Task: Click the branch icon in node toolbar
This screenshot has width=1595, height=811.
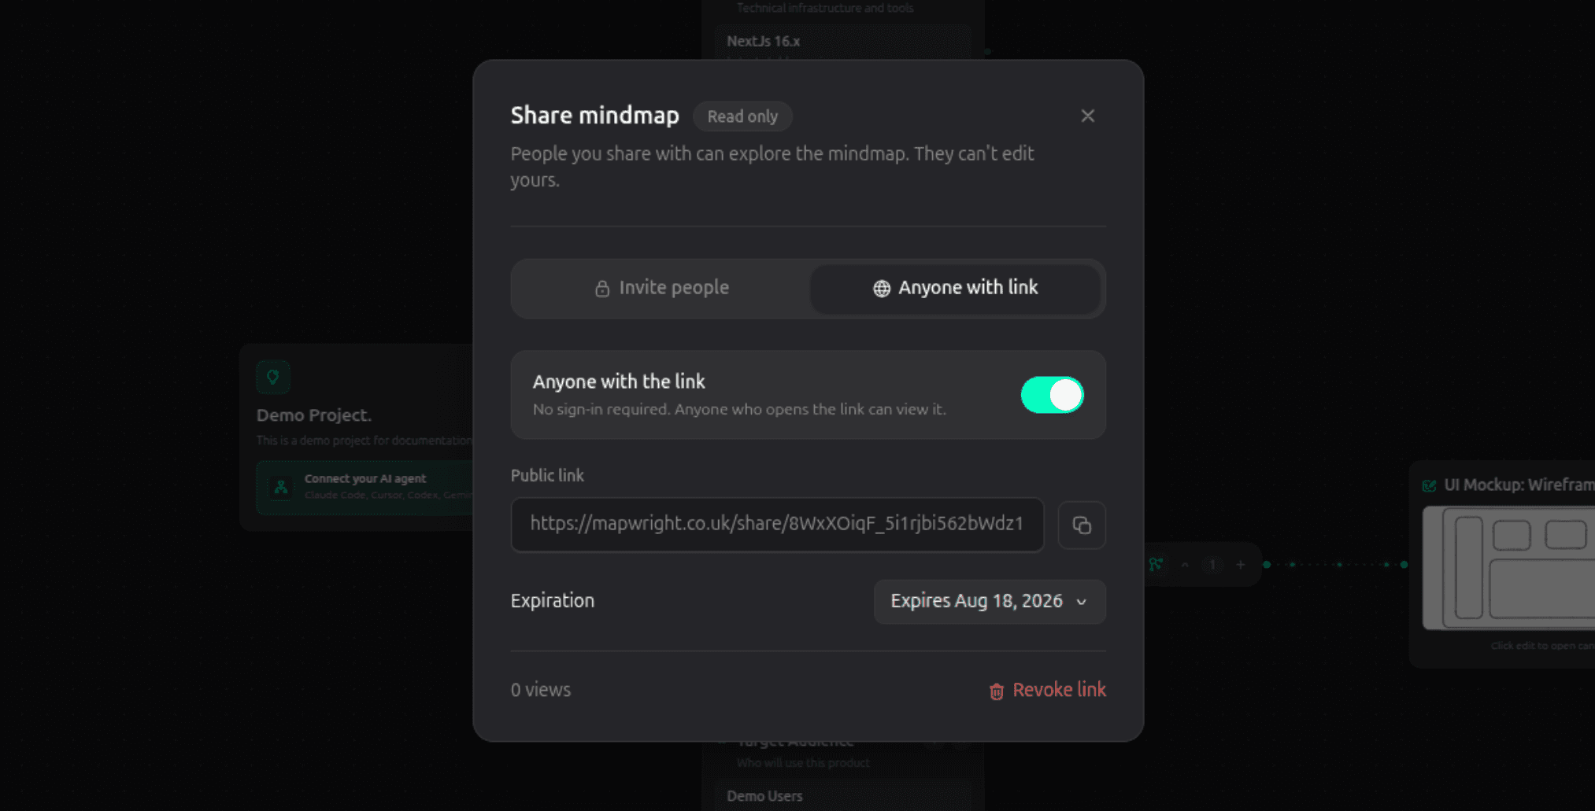Action: click(x=1156, y=564)
